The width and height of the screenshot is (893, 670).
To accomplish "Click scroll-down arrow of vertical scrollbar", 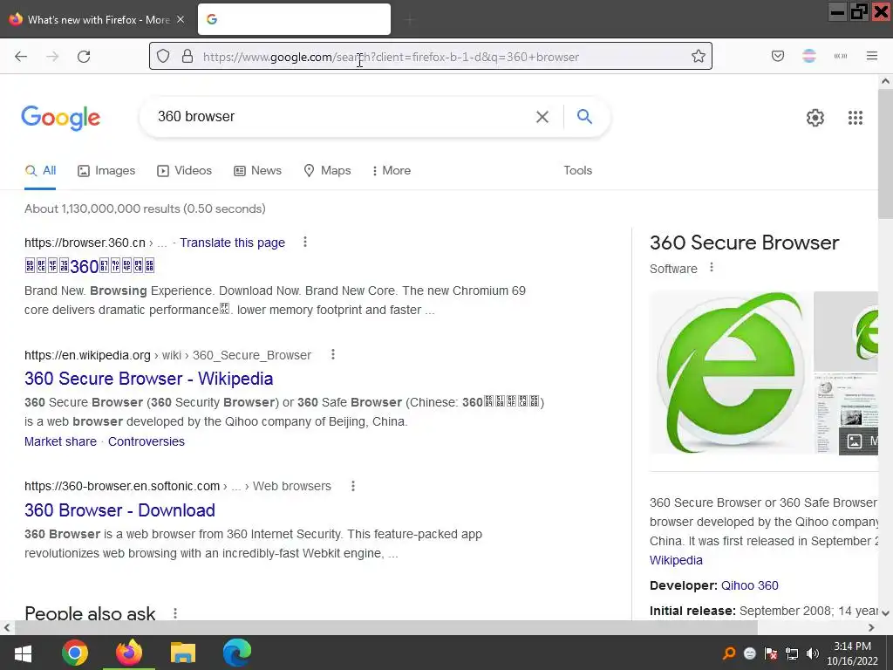I will 885,613.
